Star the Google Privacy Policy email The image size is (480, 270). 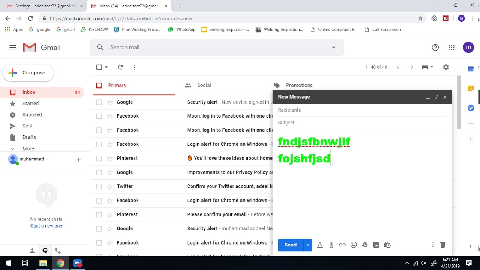point(110,172)
